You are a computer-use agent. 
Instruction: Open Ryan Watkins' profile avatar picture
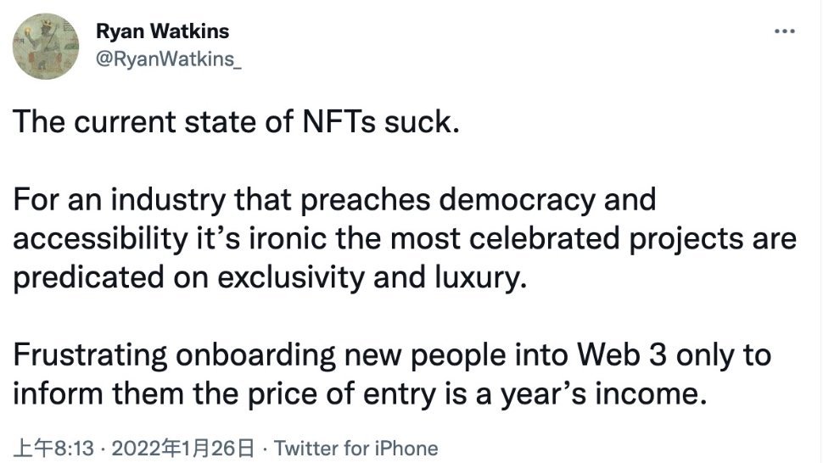(46, 46)
